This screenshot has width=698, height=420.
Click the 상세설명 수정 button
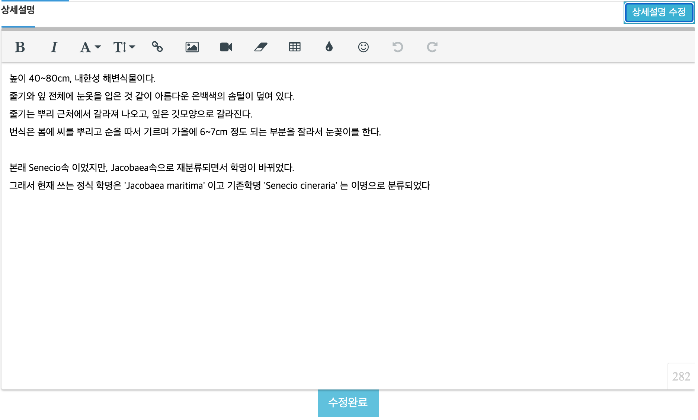click(659, 13)
